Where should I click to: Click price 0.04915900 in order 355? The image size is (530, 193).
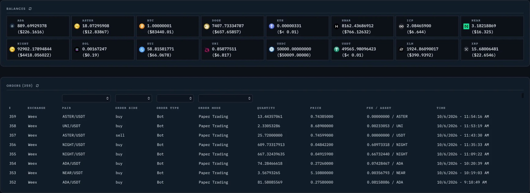322,154
